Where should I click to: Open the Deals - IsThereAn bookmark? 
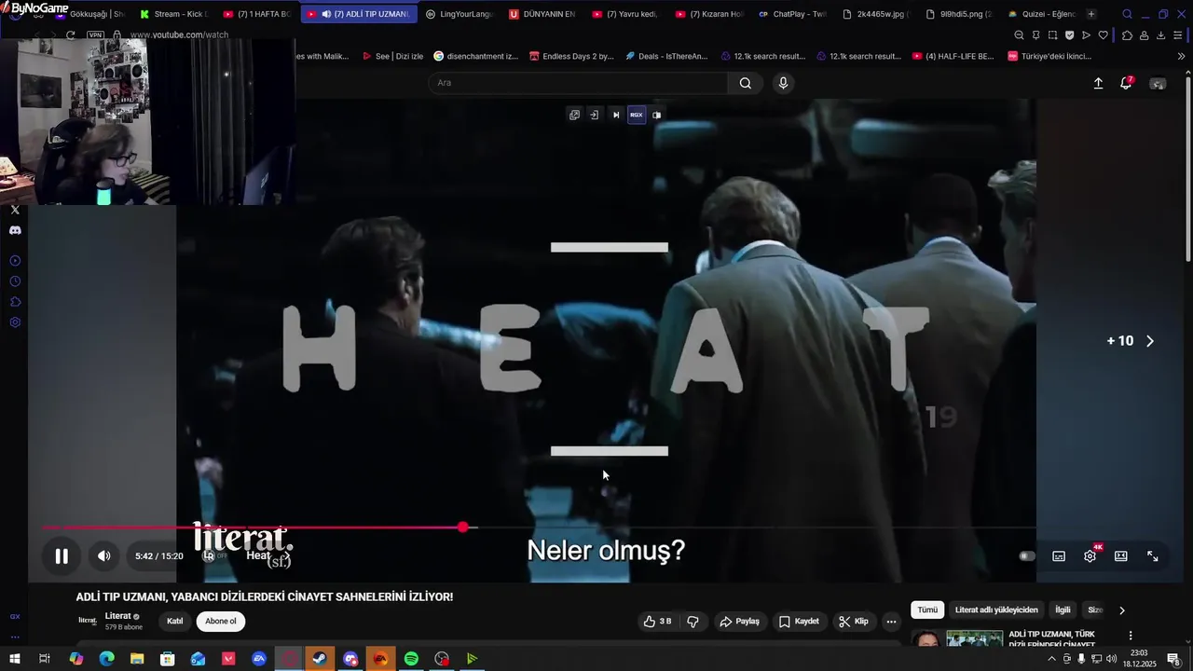click(665, 56)
